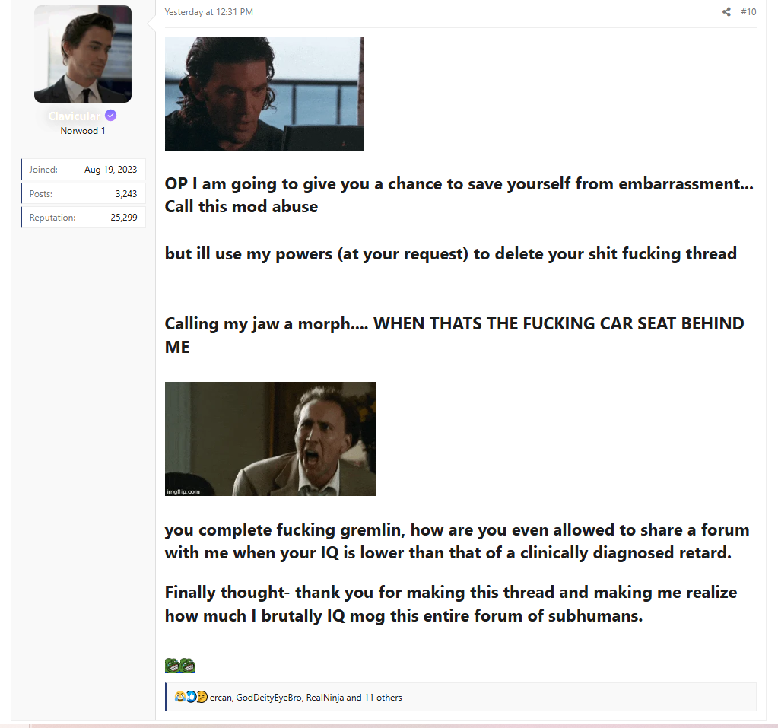Open ercan's profile from the reactions list

(221, 698)
